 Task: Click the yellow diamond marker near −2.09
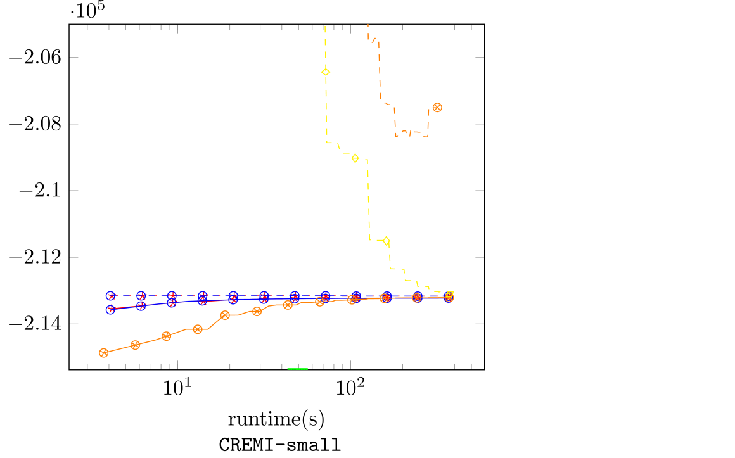[355, 158]
